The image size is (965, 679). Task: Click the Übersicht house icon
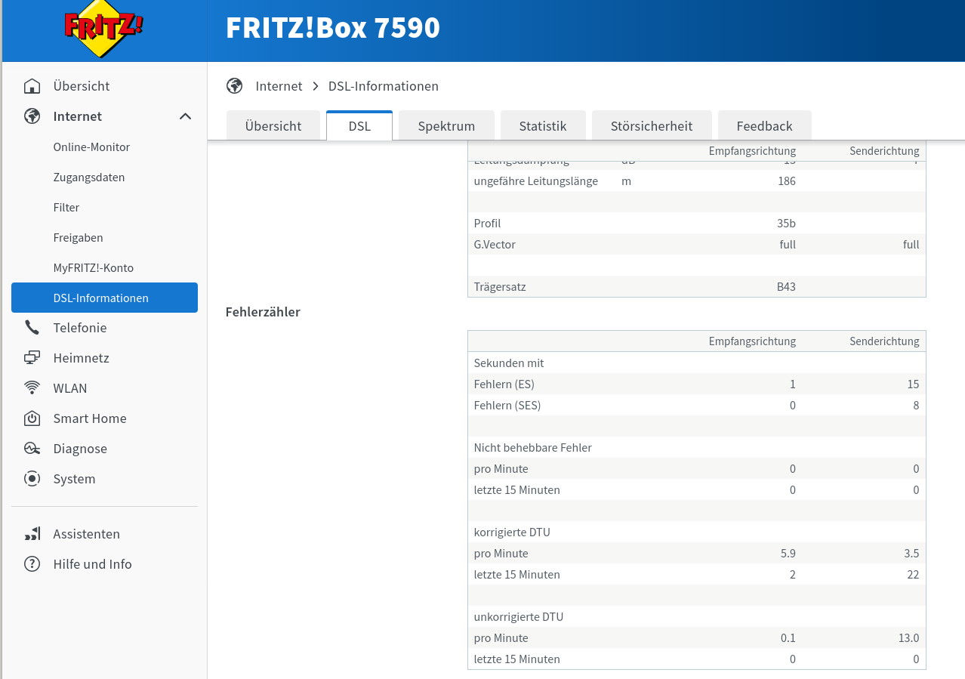click(32, 86)
